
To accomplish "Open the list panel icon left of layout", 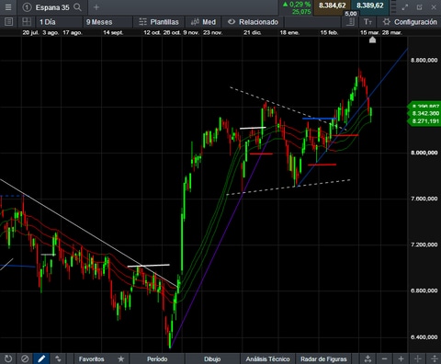I will click(8, 22).
